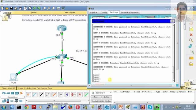Zoom out of the workspace

pyautogui.click(x=53, y=8)
